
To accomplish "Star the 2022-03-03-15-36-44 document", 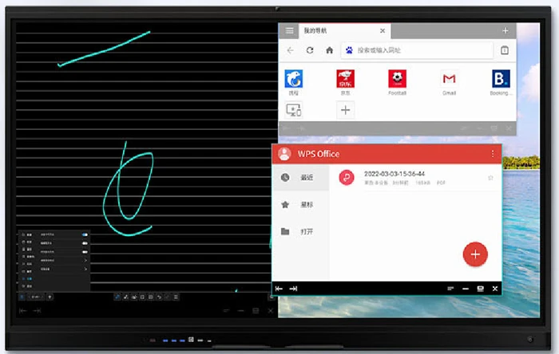I will [490, 178].
